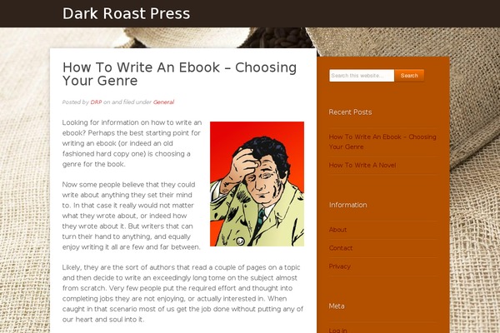This screenshot has width=500, height=333.
Task: Click the paragraph starting 'Now some people believe'
Action: (132, 216)
